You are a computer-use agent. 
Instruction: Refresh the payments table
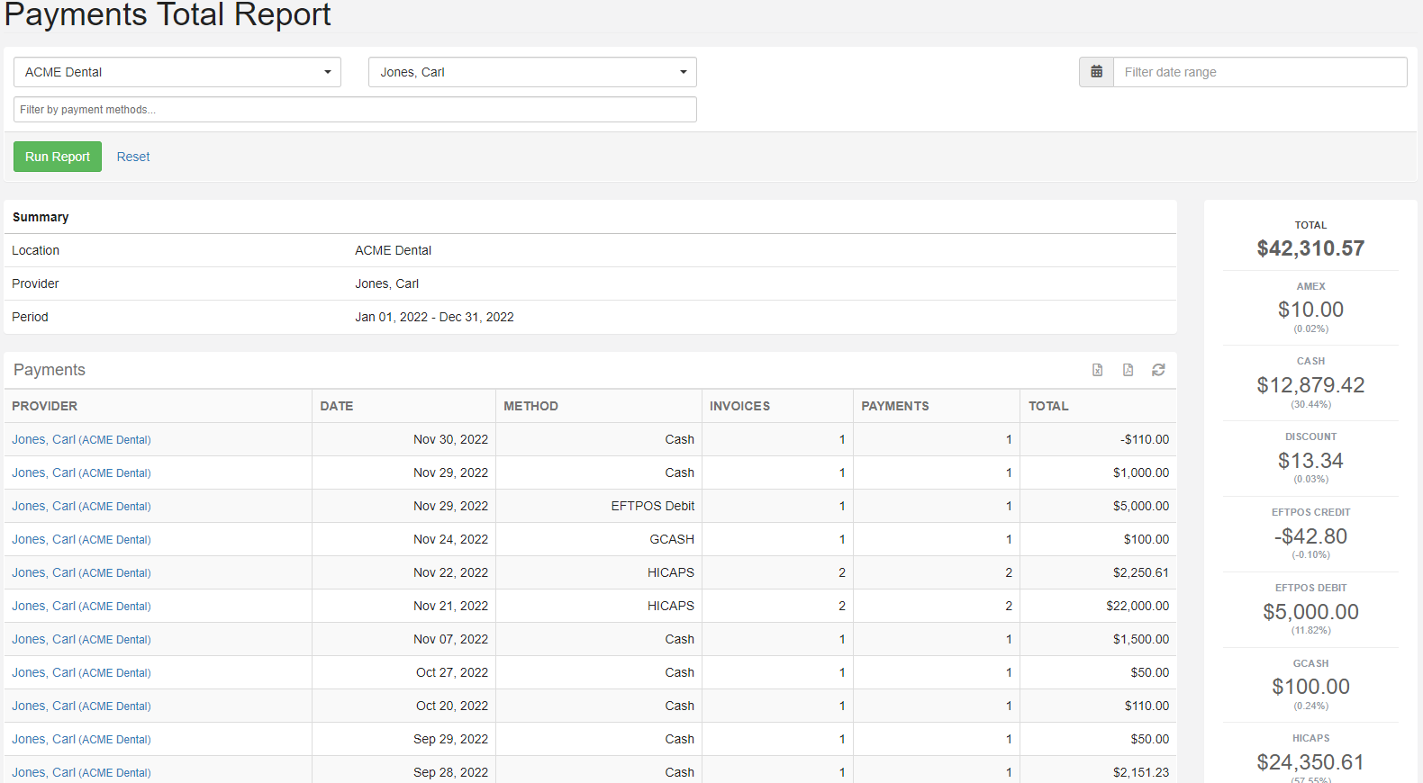pos(1158,370)
